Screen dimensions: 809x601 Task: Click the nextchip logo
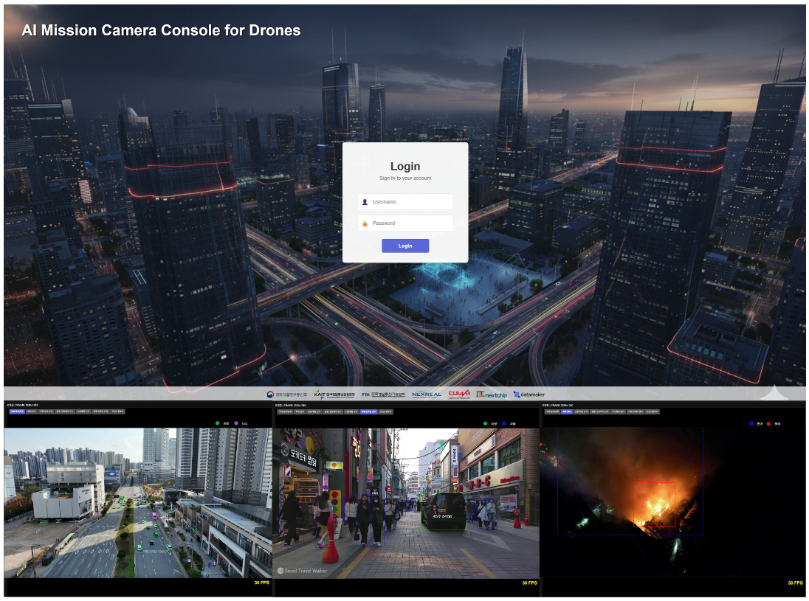coord(492,395)
